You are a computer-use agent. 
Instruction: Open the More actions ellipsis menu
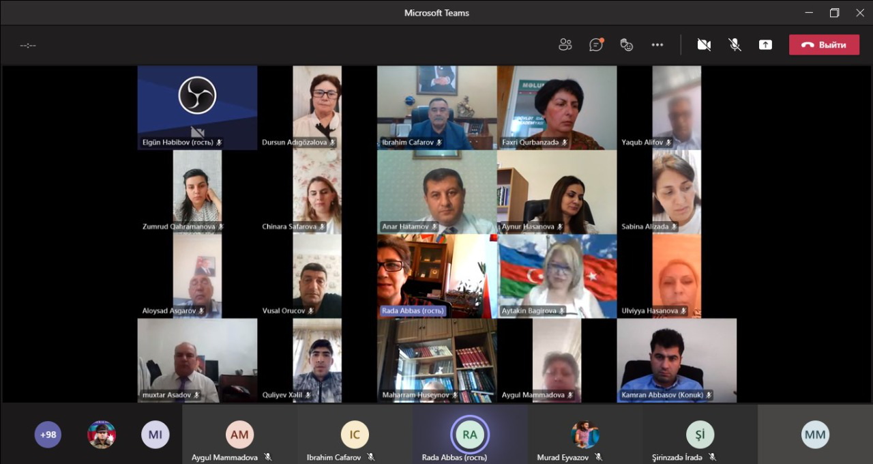(x=657, y=45)
